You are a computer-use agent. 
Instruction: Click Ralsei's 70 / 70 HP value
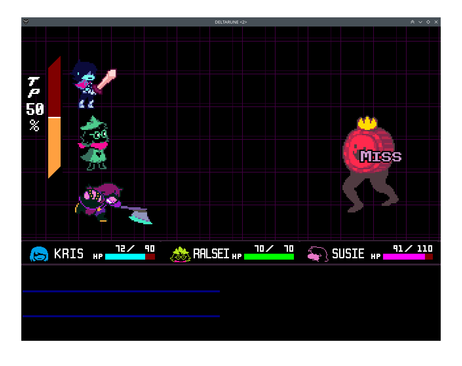coord(274,248)
